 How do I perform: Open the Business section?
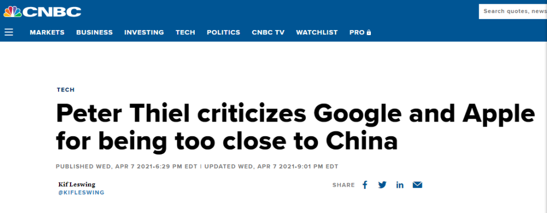point(95,32)
